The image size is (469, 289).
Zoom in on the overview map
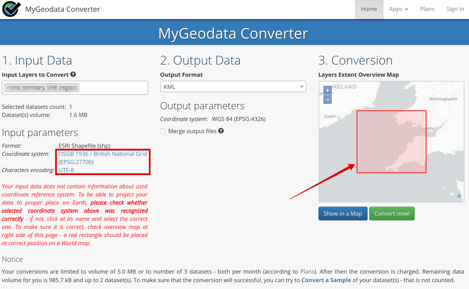328,90
